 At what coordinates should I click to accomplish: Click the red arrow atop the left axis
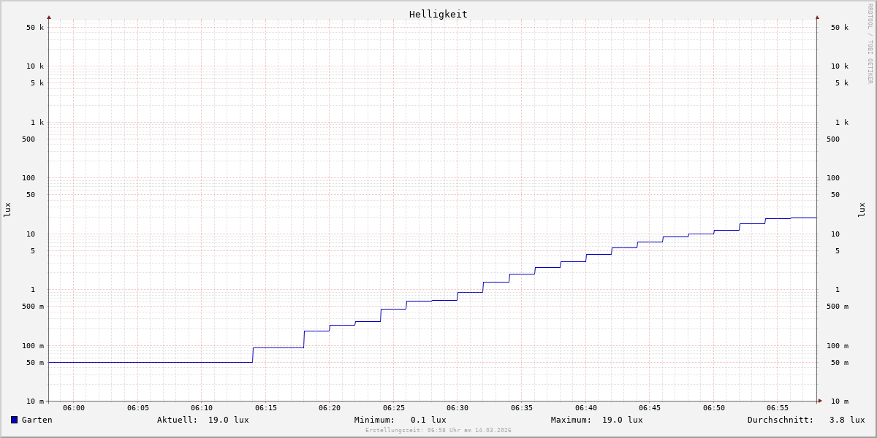49,17
